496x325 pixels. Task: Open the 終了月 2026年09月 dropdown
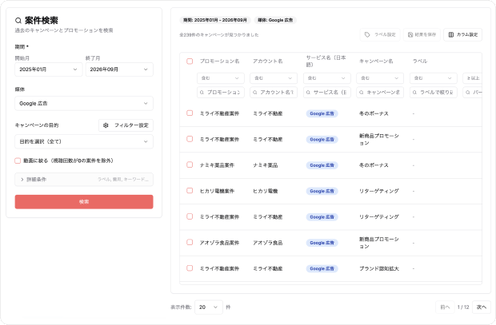point(119,69)
